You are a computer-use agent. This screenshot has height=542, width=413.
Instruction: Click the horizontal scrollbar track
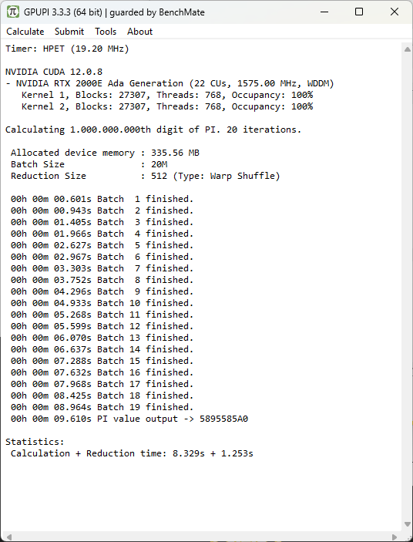click(x=202, y=537)
